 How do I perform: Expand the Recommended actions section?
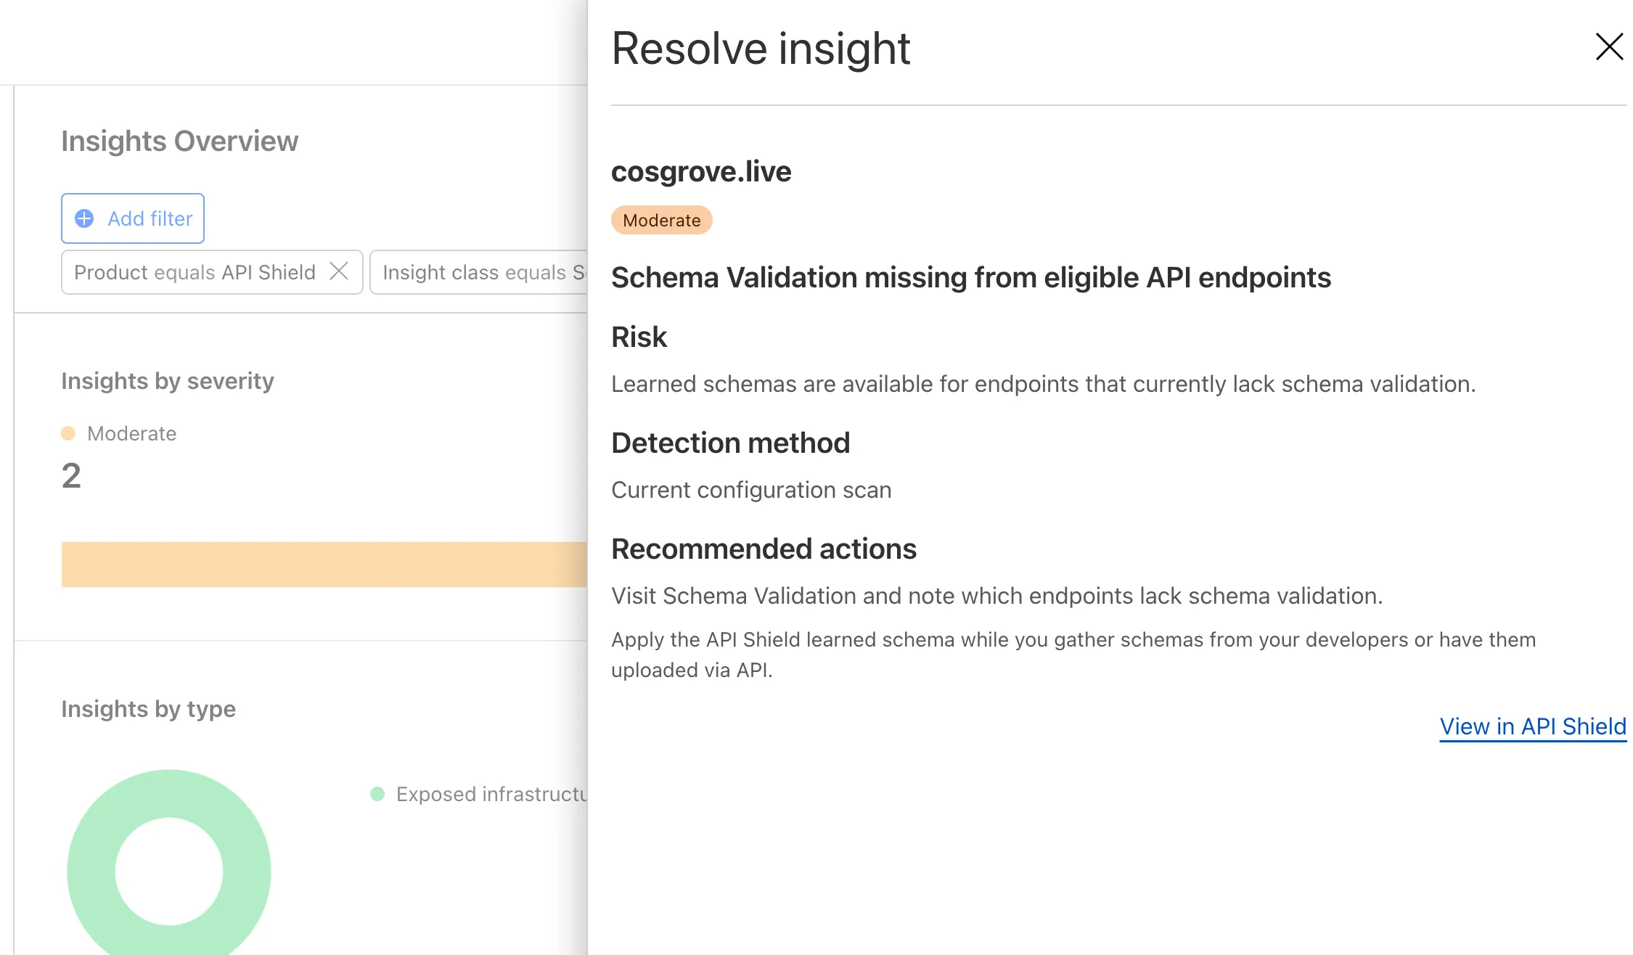pyautogui.click(x=764, y=549)
